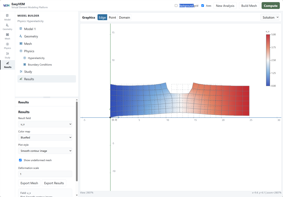Image resolution: width=283 pixels, height=197 pixels.
Task: Open the Study sidebar icon
Action: point(7,55)
